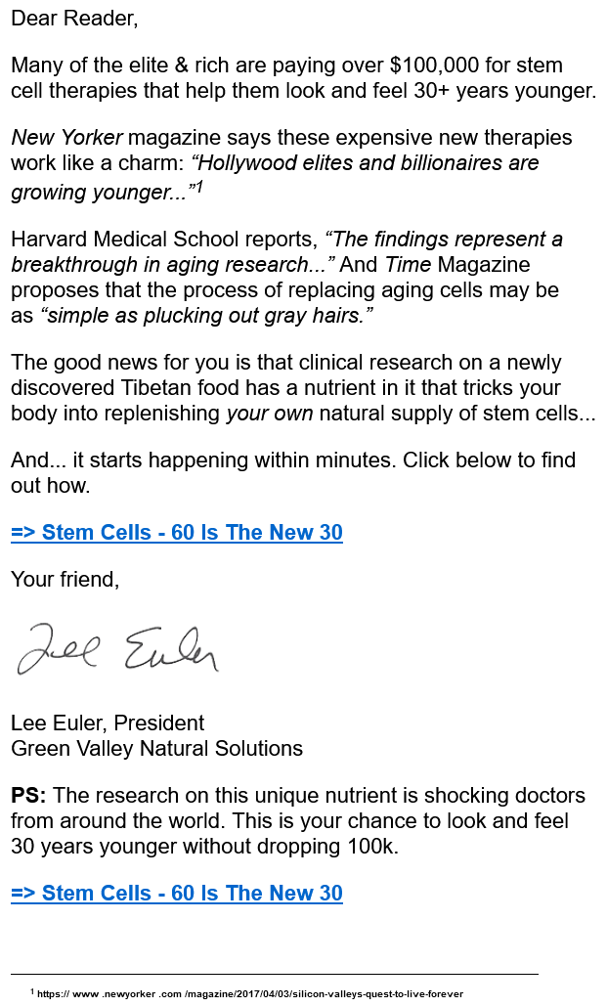Click the italic words "your own"
The image size is (607, 1007).
point(269,414)
